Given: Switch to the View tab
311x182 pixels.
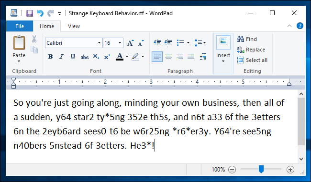Looking at the screenshot, I should 74,26.
